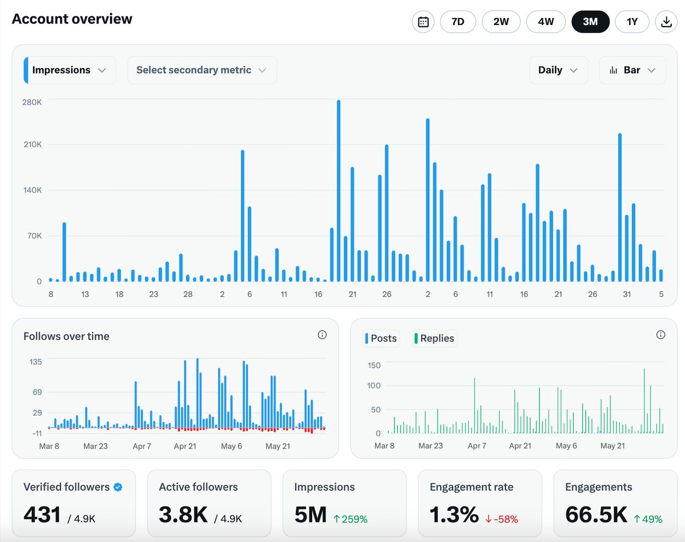This screenshot has height=542, width=685.
Task: Click the 140K y-axis label
Action: 32,190
